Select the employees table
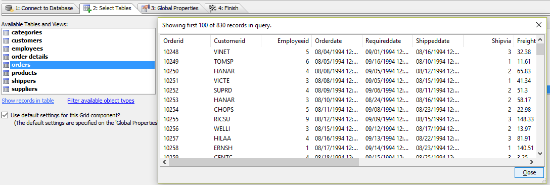The height and width of the screenshot is (185, 550). pos(27,49)
